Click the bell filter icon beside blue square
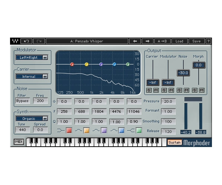222x185 pixels. (114, 130)
